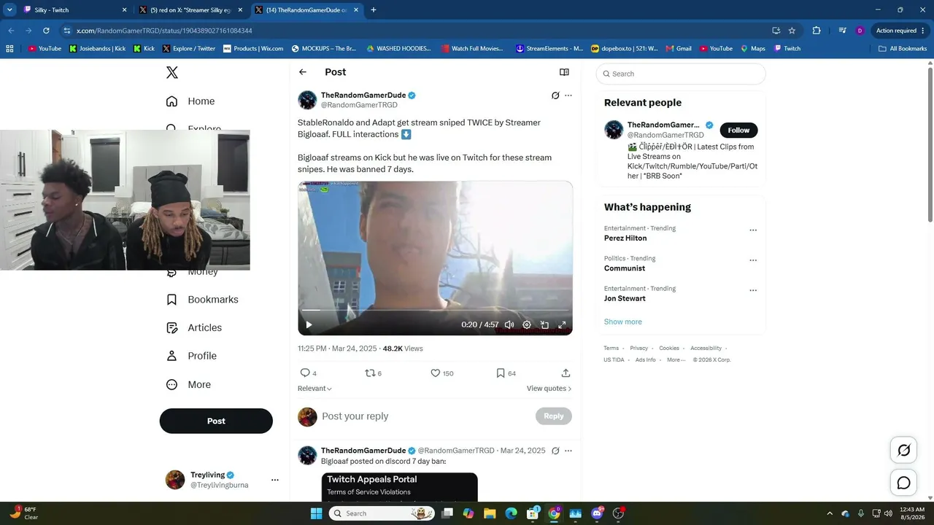Click the Reply button under the post
Viewport: 934px width, 525px height.
point(554,416)
